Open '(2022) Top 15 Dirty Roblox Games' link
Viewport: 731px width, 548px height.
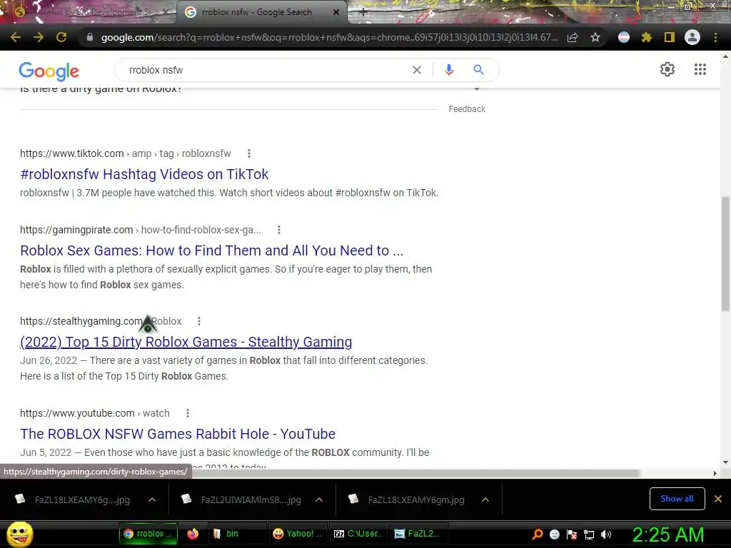(186, 342)
